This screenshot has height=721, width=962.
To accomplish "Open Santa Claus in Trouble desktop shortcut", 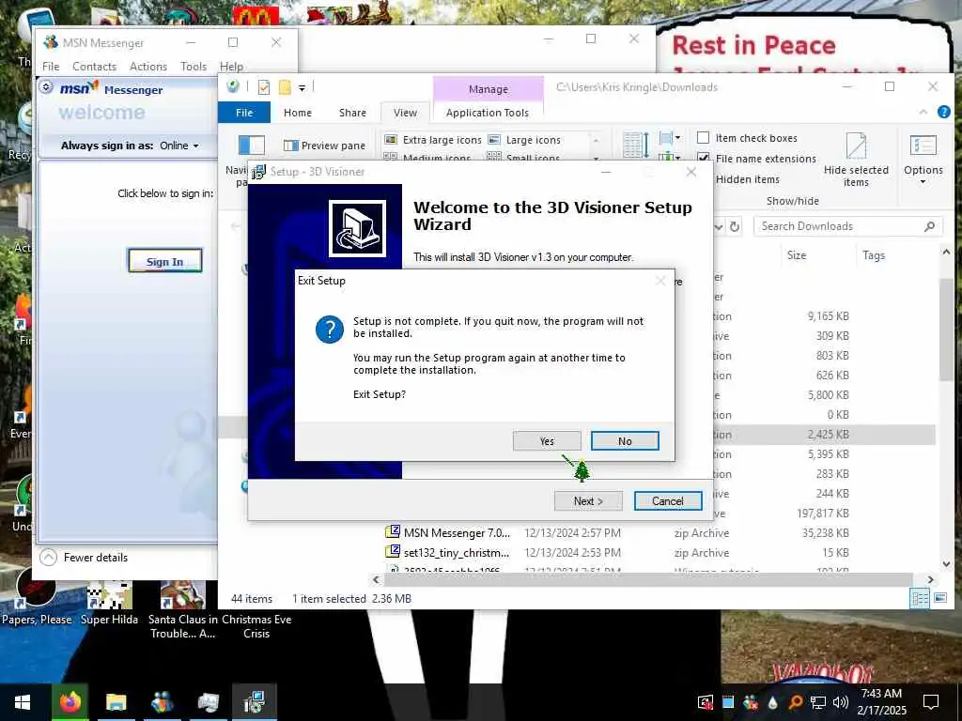I will pyautogui.click(x=182, y=608).
